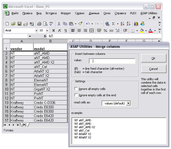The image size is (171, 149).
Task: Open the Файл menu
Action: [x=15, y=13]
